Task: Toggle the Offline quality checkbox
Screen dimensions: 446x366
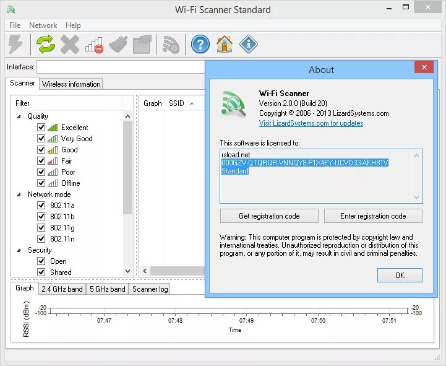Action: point(41,183)
